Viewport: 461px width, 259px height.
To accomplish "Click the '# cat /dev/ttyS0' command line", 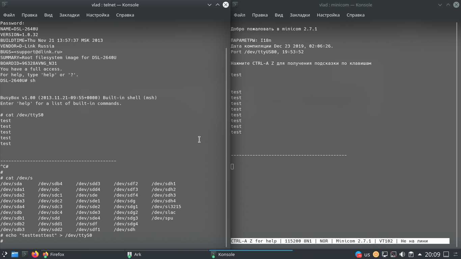I will click(x=22, y=115).
